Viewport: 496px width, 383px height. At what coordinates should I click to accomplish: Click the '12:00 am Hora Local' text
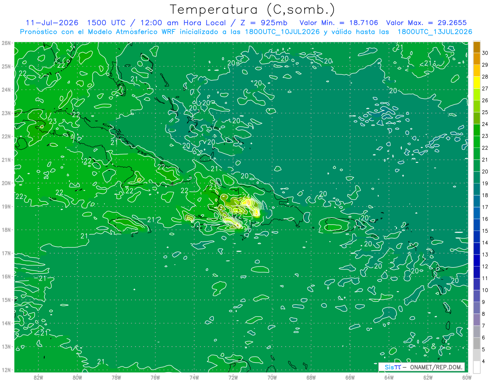(x=182, y=23)
